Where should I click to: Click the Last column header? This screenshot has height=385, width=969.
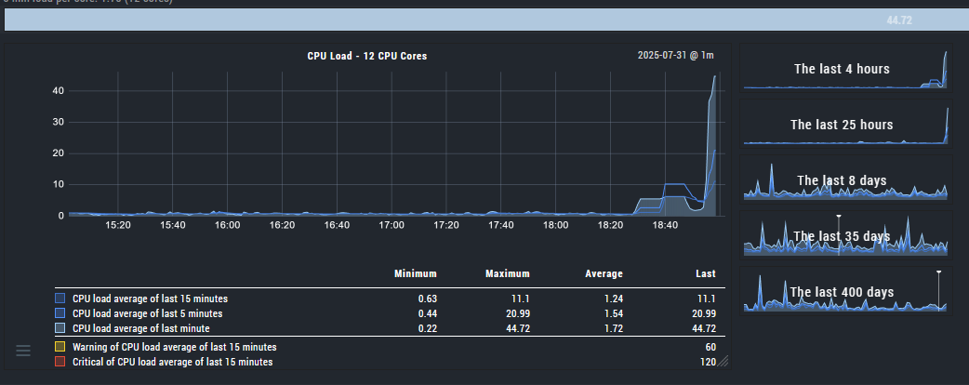point(705,273)
